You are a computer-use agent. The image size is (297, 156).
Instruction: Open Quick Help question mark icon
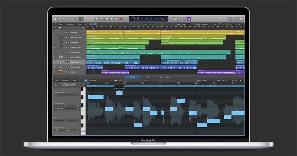pyautogui.click(x=64, y=19)
